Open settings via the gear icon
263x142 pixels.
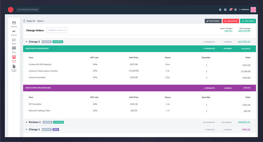pos(235,10)
